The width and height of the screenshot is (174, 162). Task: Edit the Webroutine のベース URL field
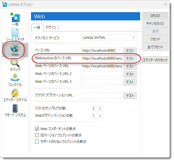(102, 58)
